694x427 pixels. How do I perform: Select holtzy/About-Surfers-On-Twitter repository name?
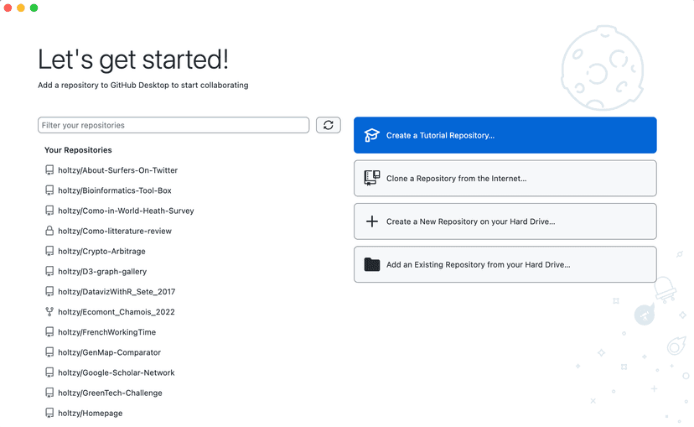coord(117,170)
